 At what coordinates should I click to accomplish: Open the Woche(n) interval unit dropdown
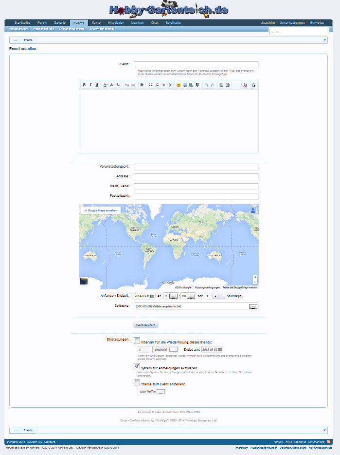165,350
